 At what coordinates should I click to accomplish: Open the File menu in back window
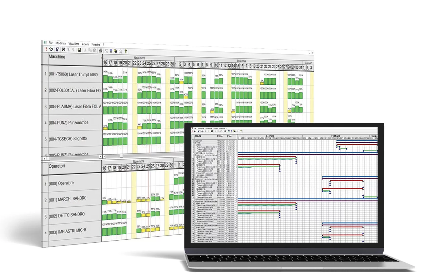pos(51,43)
